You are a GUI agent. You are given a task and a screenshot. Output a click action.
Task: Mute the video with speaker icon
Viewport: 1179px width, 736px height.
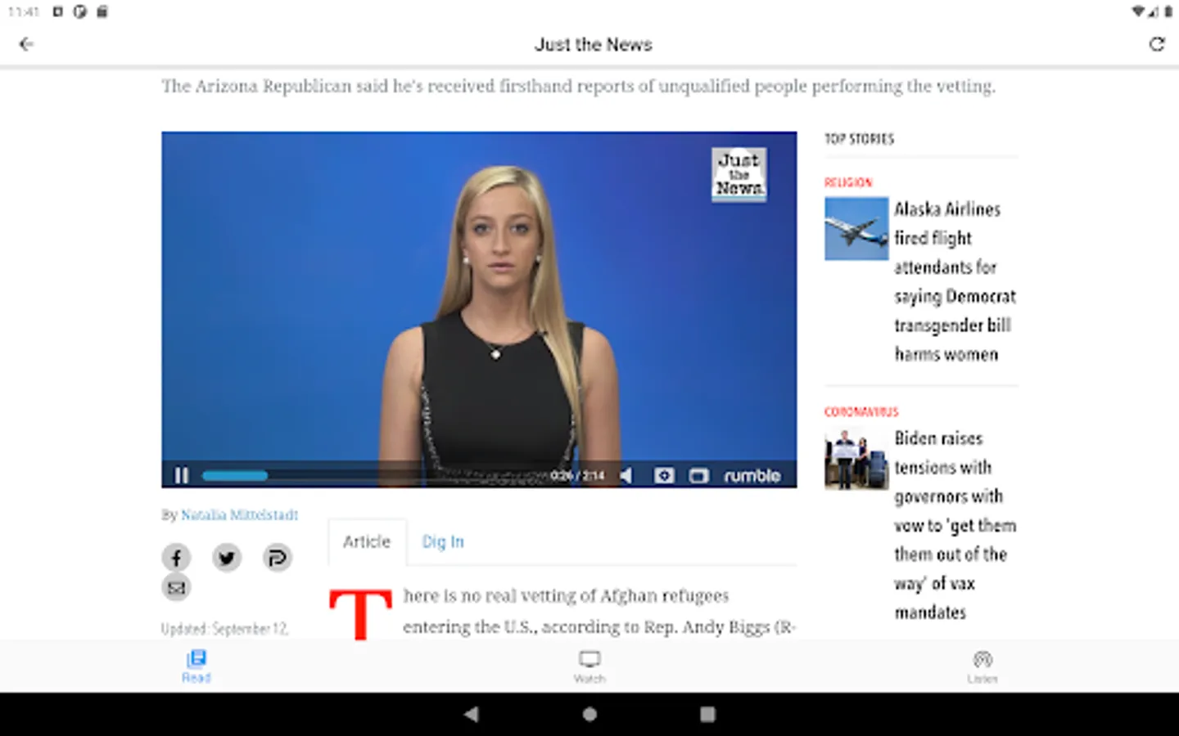click(x=626, y=475)
